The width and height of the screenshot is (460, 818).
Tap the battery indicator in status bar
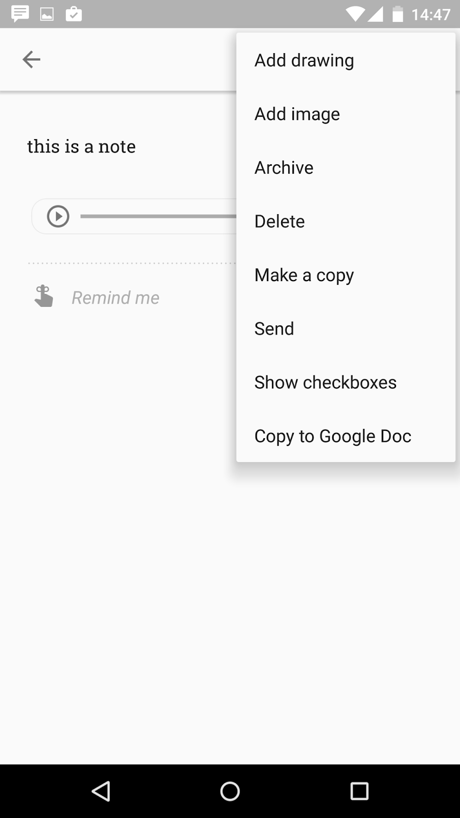click(398, 14)
